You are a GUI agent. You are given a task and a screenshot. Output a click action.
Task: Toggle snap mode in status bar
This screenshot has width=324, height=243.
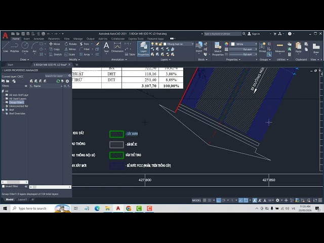(210, 200)
